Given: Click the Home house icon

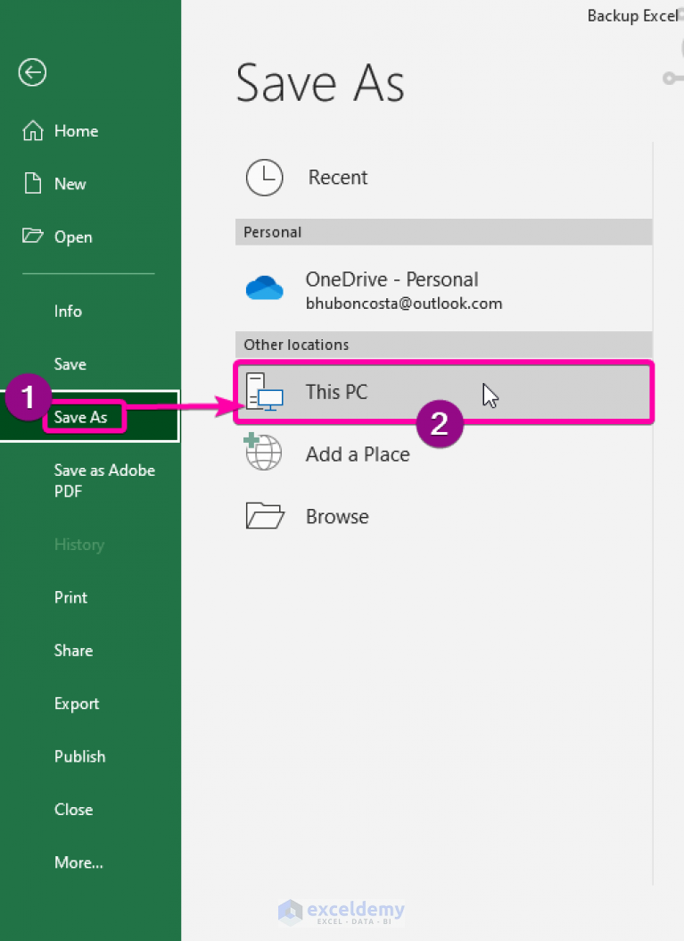Looking at the screenshot, I should [x=33, y=131].
